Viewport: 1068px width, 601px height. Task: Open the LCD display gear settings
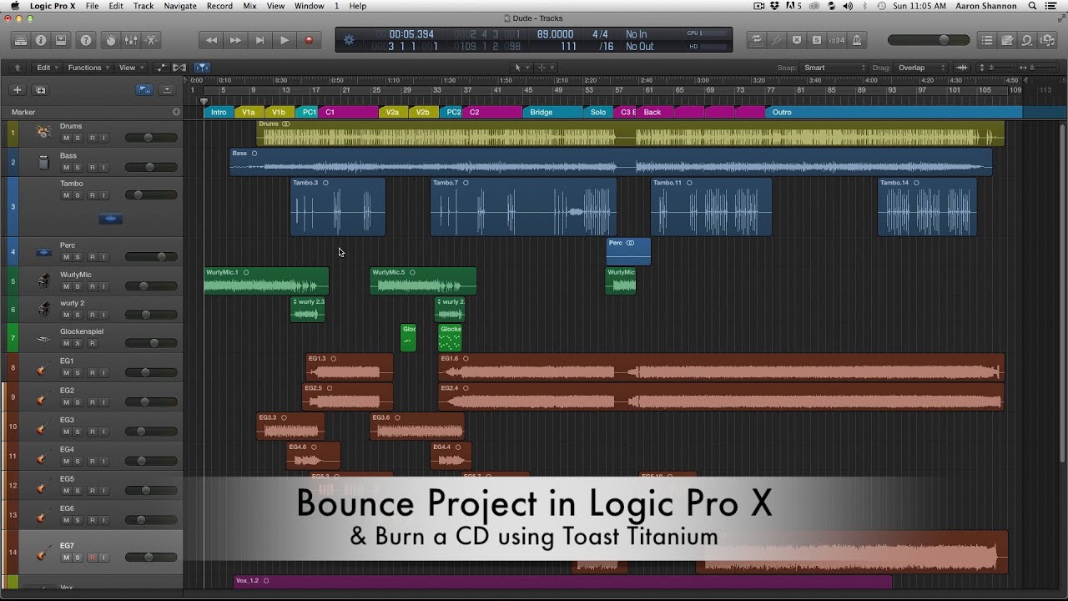349,40
